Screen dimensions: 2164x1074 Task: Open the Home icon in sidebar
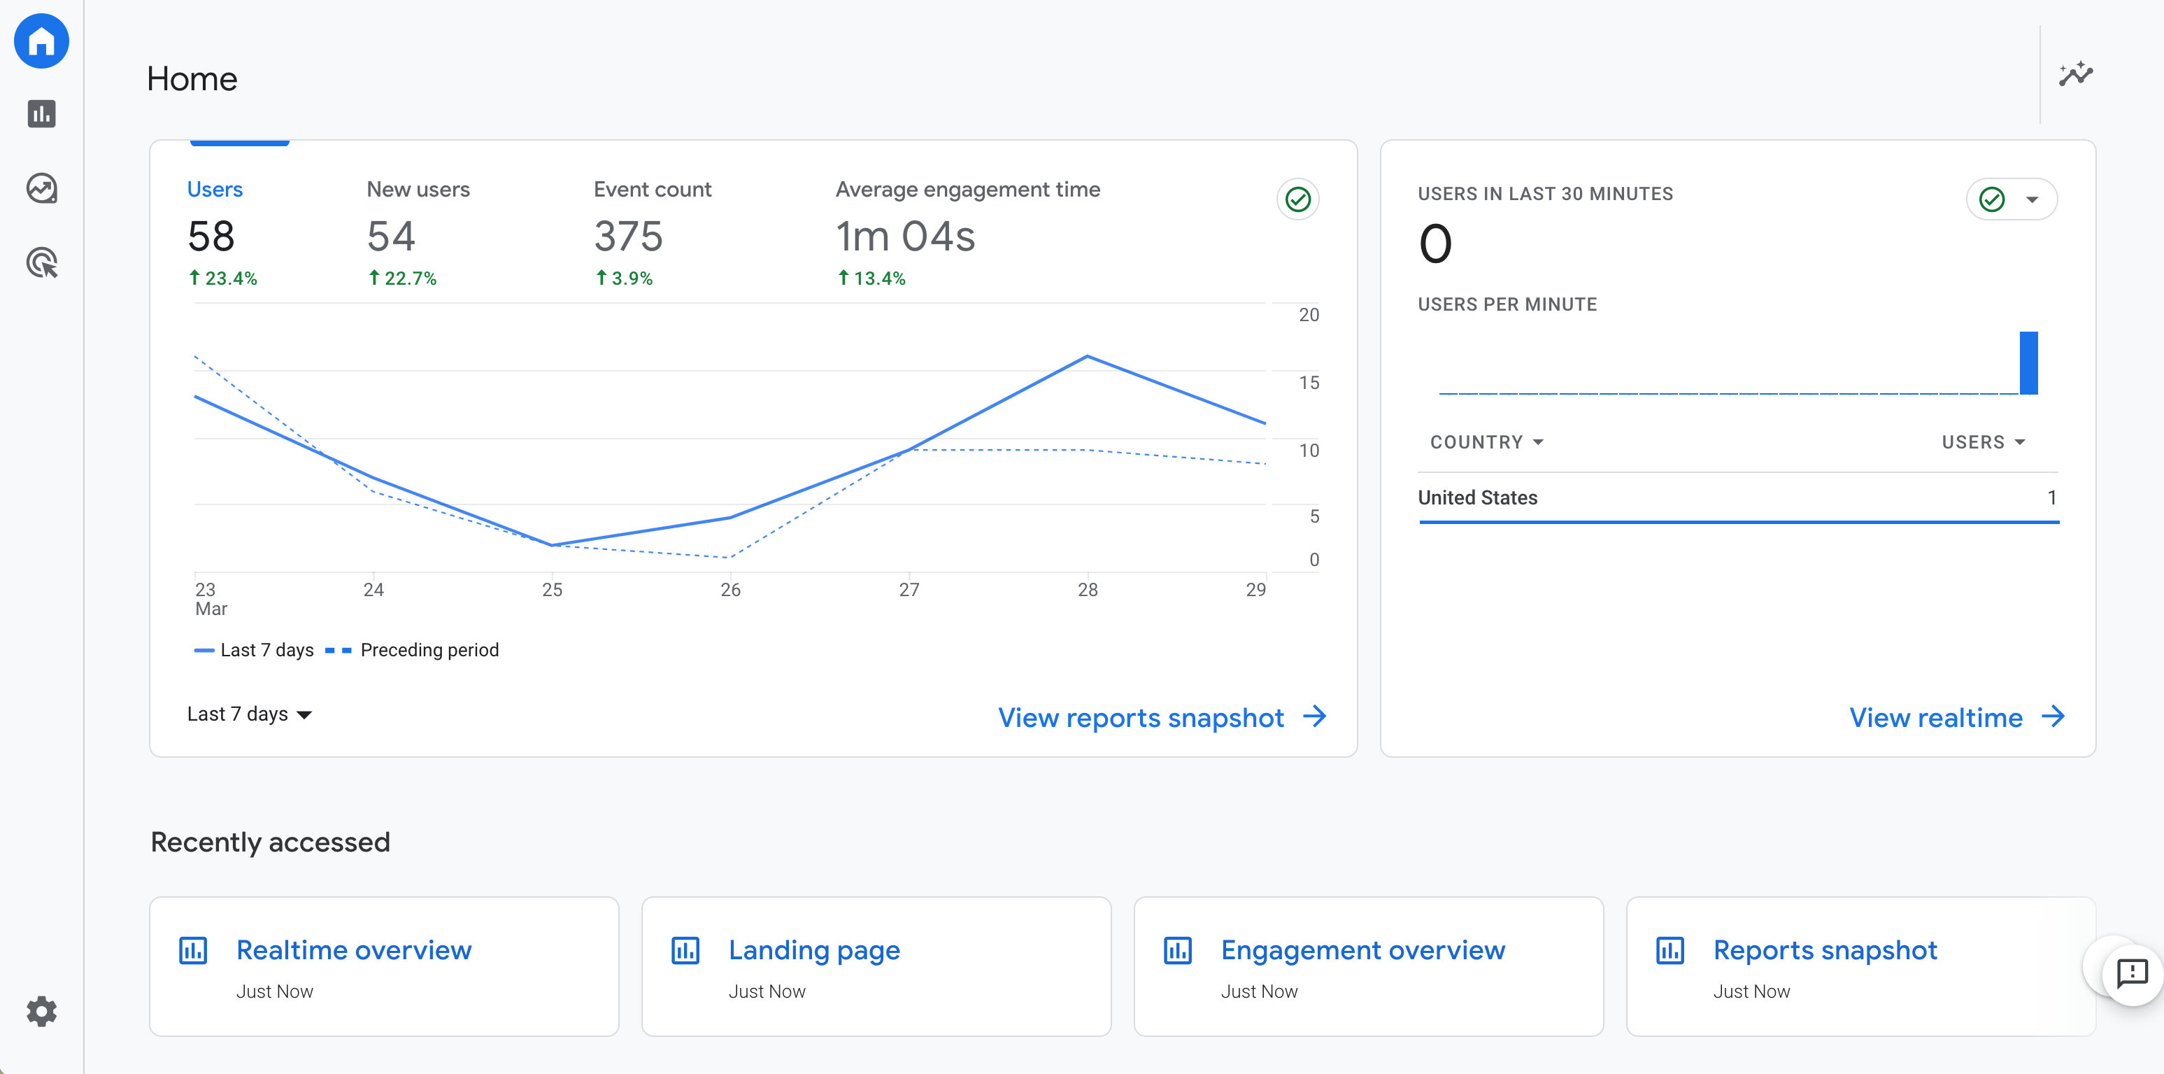pos(41,41)
